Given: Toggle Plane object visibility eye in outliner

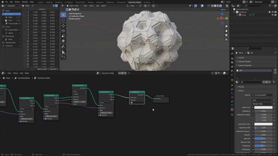Looking at the screenshot, I should (272, 15).
